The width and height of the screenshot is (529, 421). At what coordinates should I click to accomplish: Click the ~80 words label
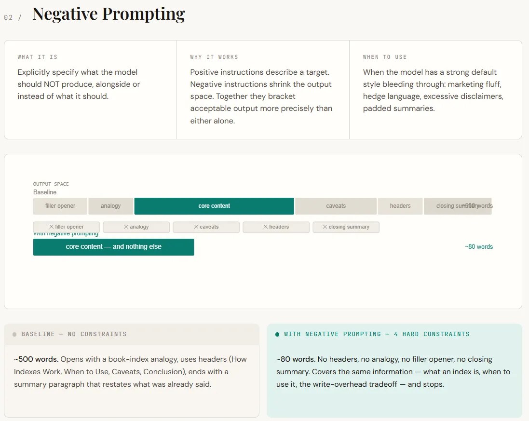click(478, 246)
